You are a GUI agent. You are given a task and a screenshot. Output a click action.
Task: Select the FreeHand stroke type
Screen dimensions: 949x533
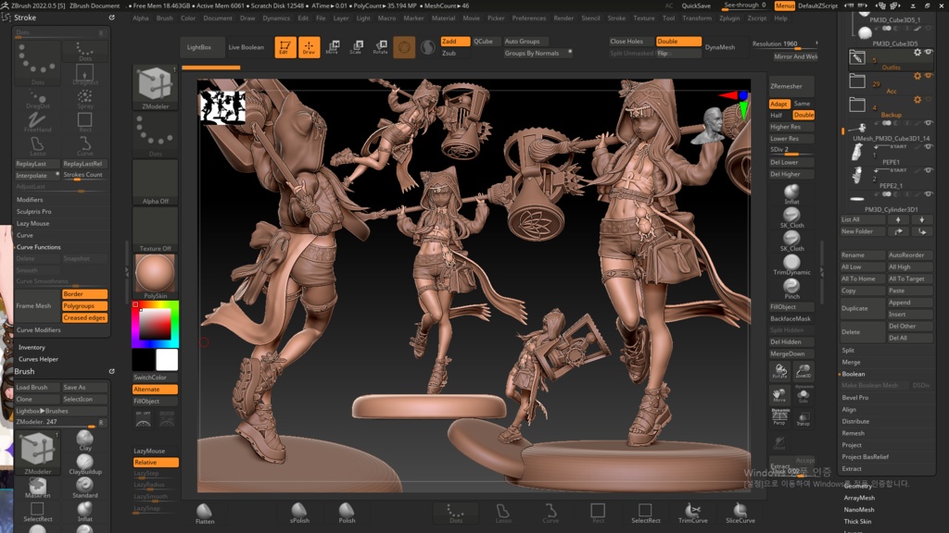pos(37,121)
